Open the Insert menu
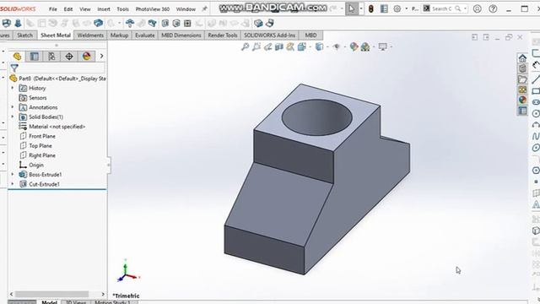Viewport: 540px width, 304px height. (x=104, y=9)
